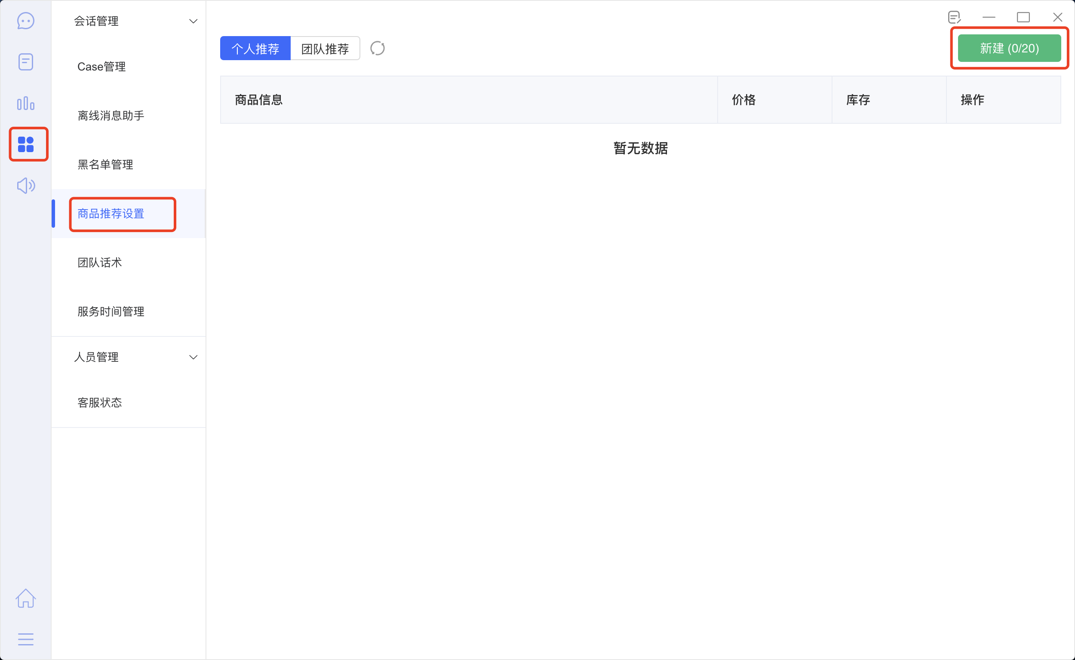This screenshot has height=660, width=1075.
Task: Go to 黑名单管理 page
Action: tap(105, 165)
